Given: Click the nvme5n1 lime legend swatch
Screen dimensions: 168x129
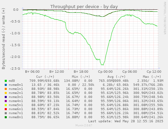Looking at the screenshot, I should [6, 105].
